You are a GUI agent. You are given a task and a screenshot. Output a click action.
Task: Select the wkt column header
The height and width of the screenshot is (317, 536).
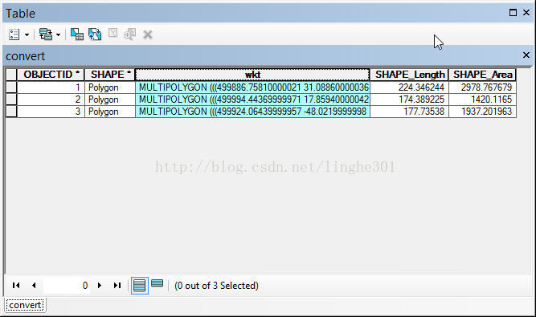pos(252,75)
